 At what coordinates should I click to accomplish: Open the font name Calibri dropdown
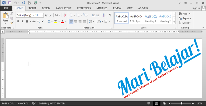pyautogui.click(x=33, y=15)
